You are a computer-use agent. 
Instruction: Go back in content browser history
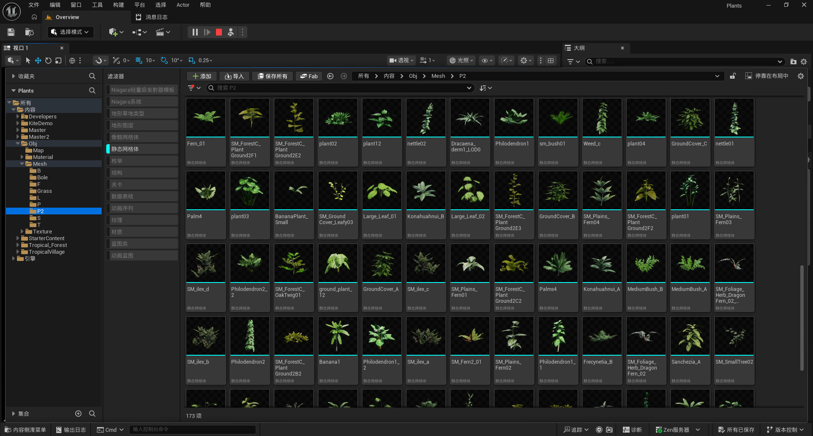coord(330,76)
